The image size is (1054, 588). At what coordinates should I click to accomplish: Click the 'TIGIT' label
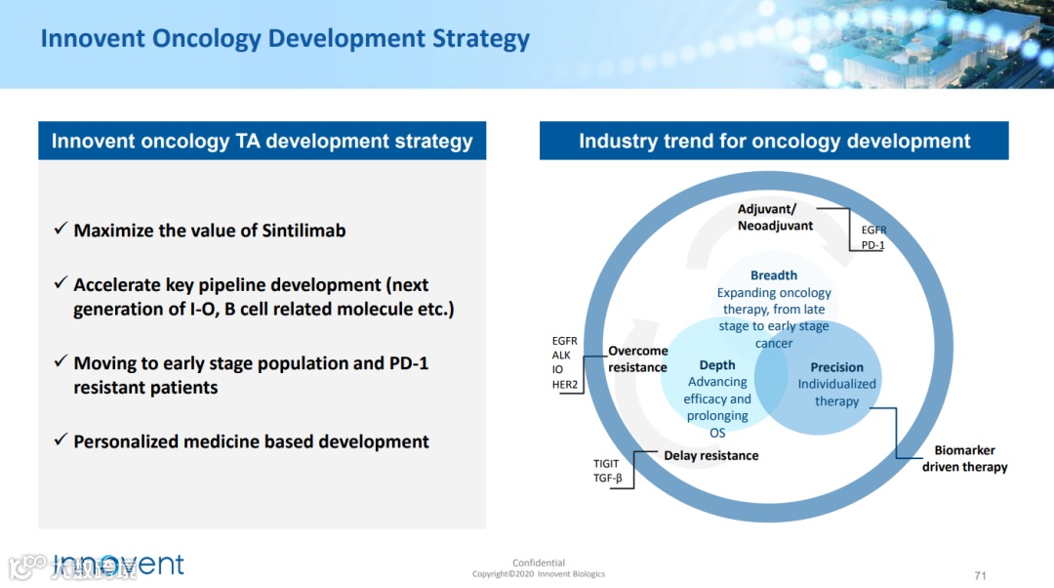[606, 464]
